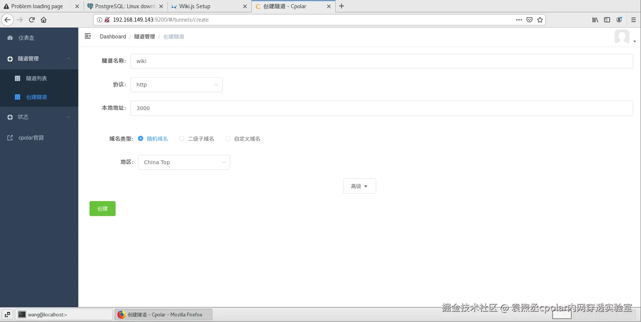Close the Problem loading page tab
Viewport: 641px width, 322px height.
[x=77, y=6]
